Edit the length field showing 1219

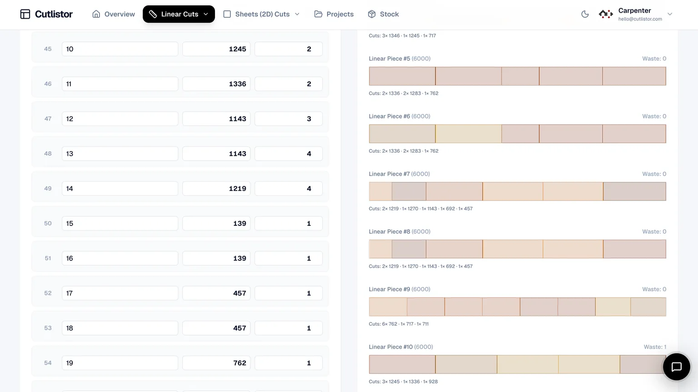[216, 189]
